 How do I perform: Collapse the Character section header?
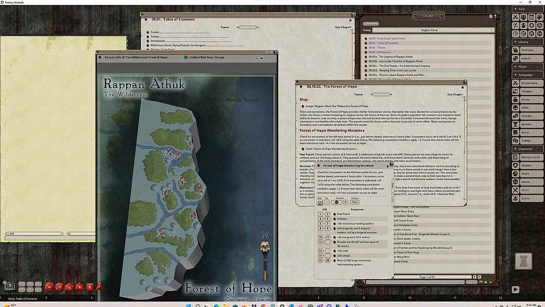528,149
